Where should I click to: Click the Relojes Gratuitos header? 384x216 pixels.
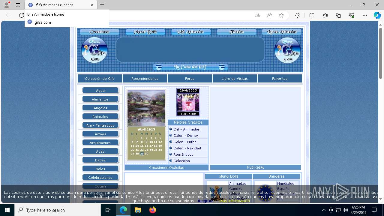(x=188, y=122)
